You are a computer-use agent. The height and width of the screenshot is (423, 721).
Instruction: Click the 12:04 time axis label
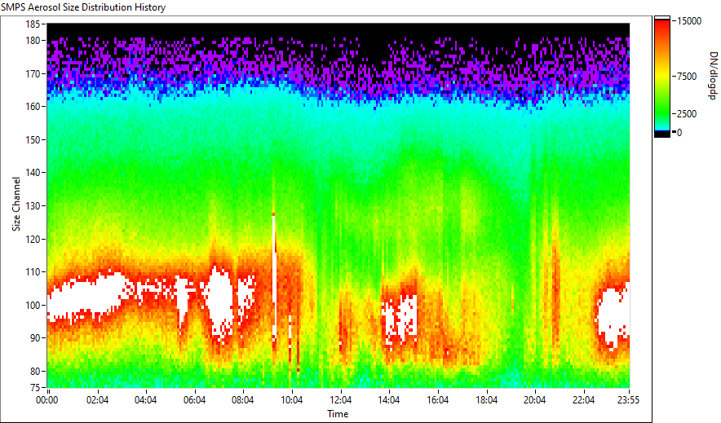tap(340, 400)
